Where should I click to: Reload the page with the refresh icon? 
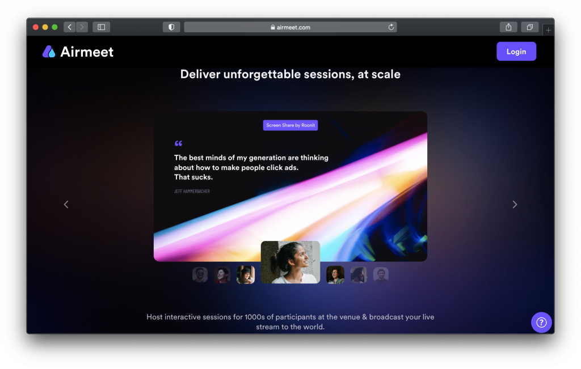pos(391,27)
